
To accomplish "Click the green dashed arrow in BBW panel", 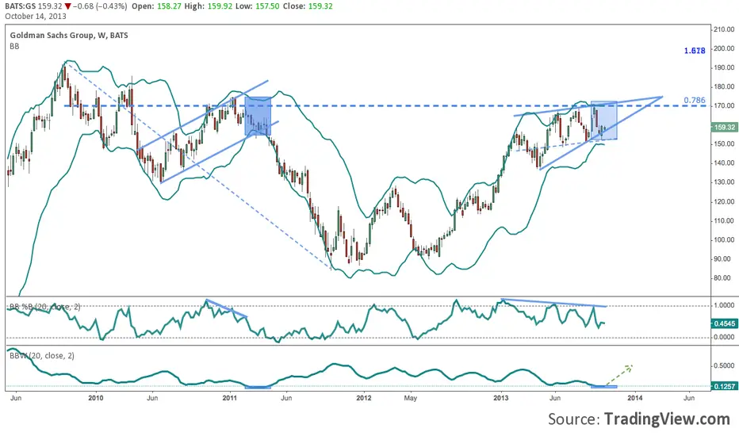I will 618,375.
